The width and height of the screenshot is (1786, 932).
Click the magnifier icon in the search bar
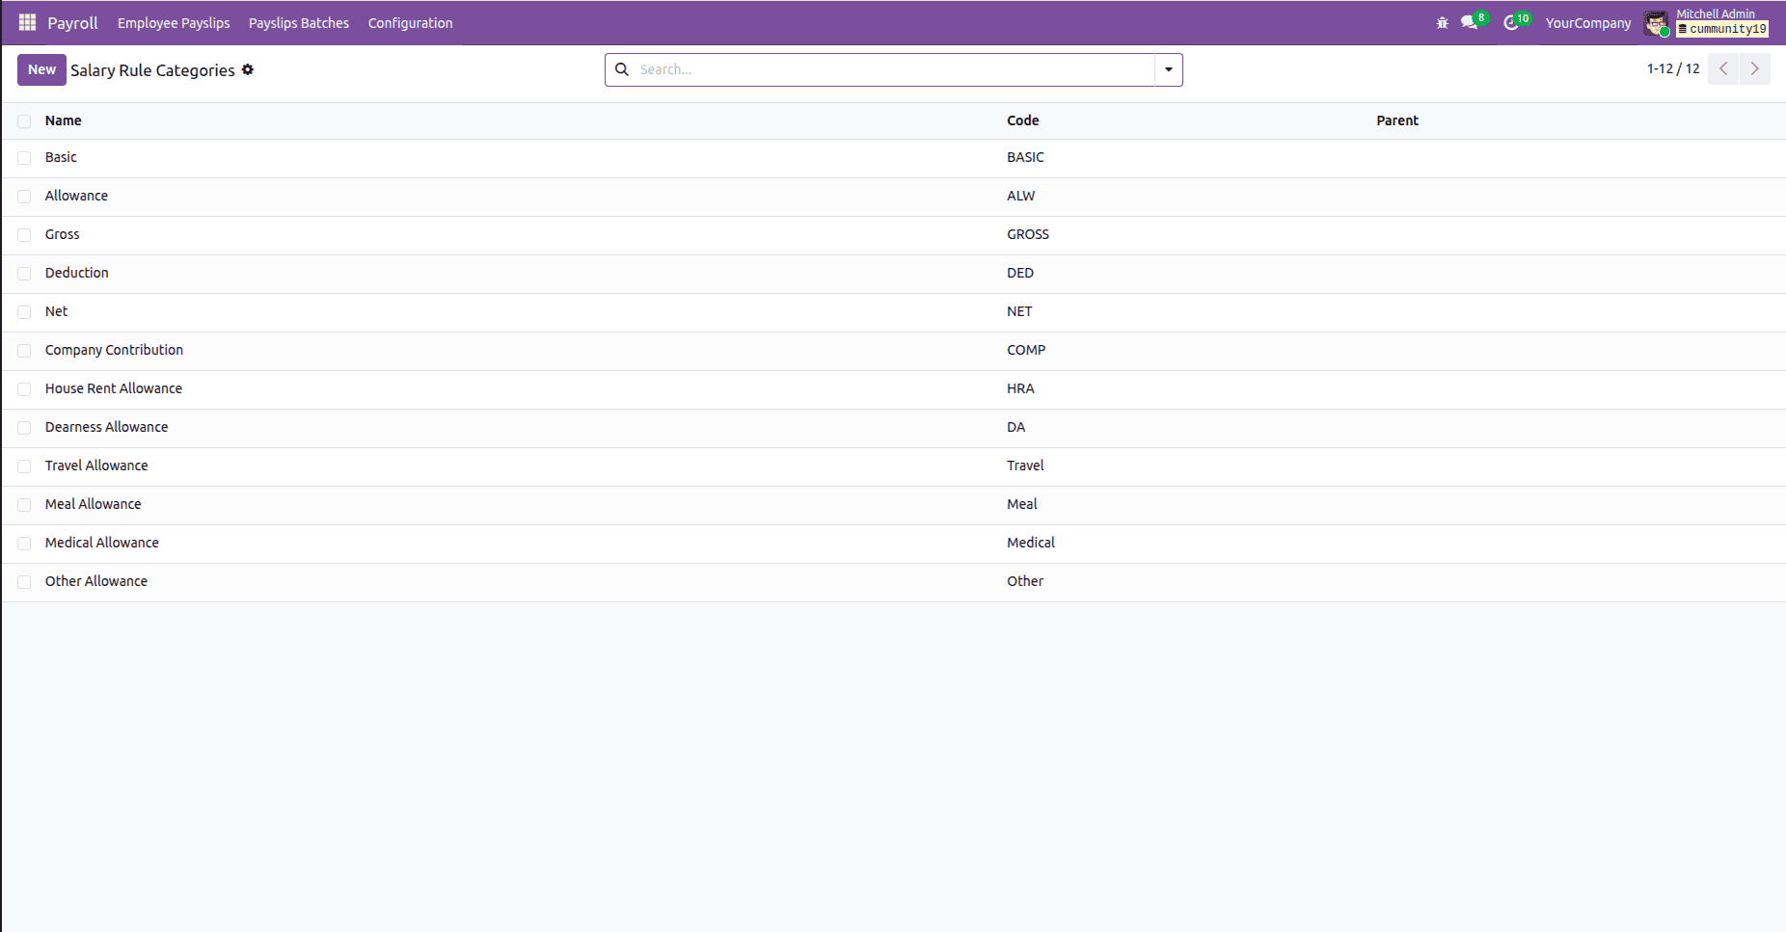pyautogui.click(x=622, y=69)
